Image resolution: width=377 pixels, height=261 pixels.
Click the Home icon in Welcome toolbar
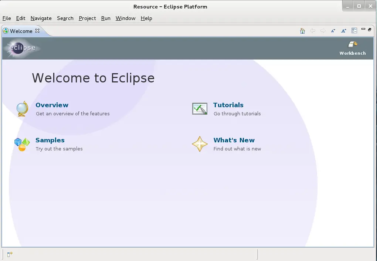point(302,31)
